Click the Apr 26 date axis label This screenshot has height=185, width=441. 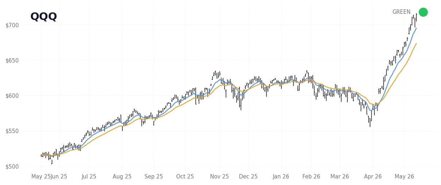tap(373, 177)
